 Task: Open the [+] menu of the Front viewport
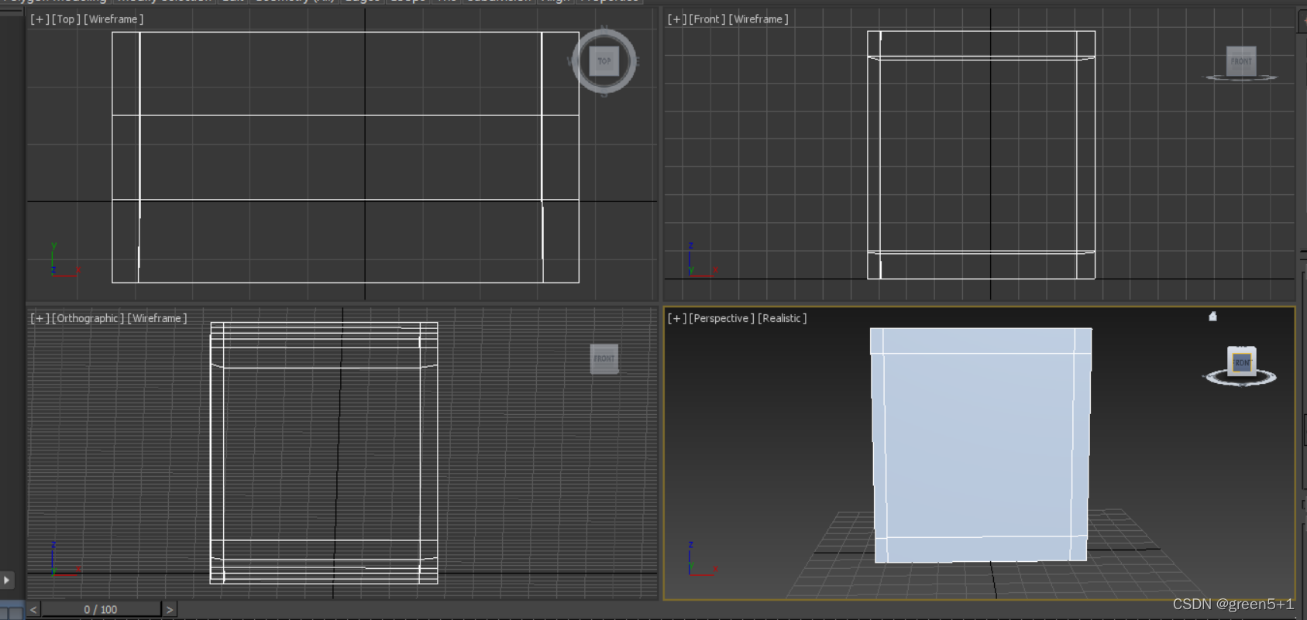[x=677, y=19]
